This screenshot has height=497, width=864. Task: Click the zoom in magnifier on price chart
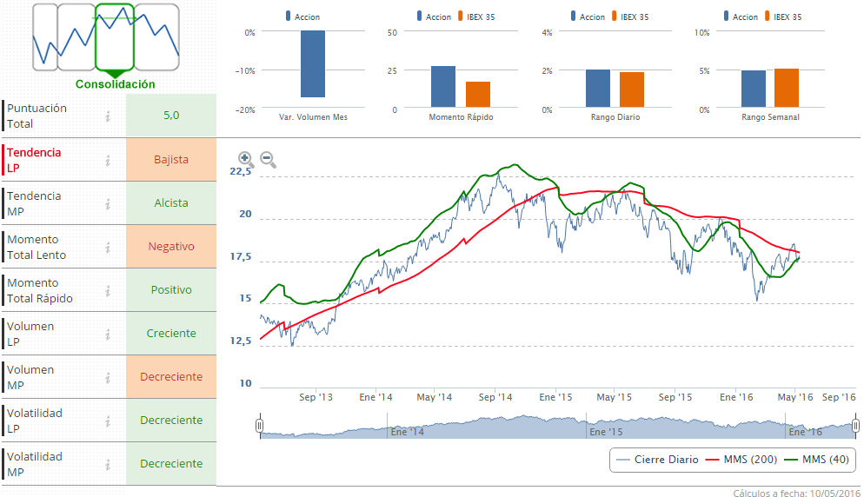[x=246, y=159]
